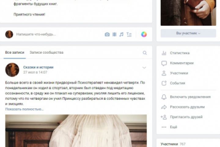The image size is (220, 147).
Task: Open Ещё menu entry
Action: (174, 127)
